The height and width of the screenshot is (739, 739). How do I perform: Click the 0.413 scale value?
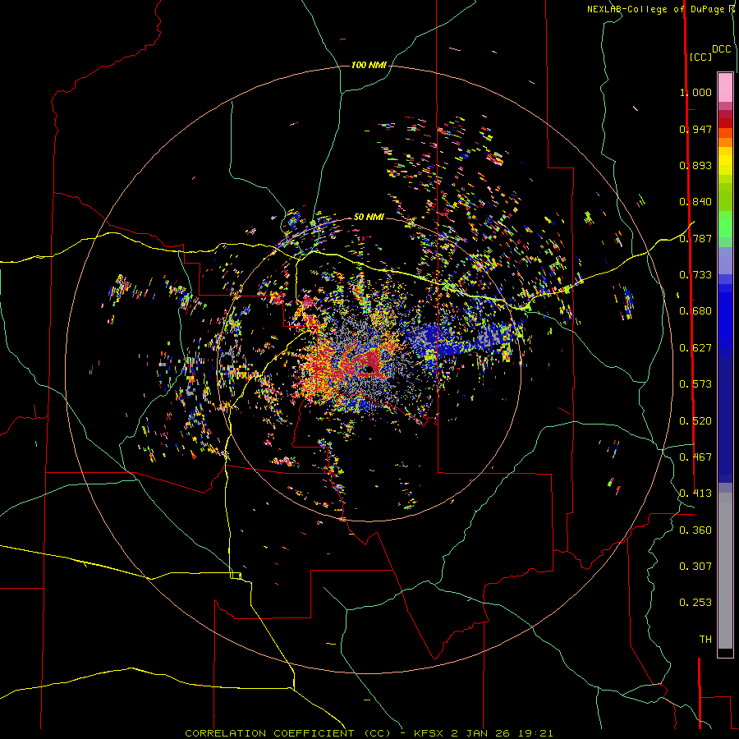coord(695,493)
